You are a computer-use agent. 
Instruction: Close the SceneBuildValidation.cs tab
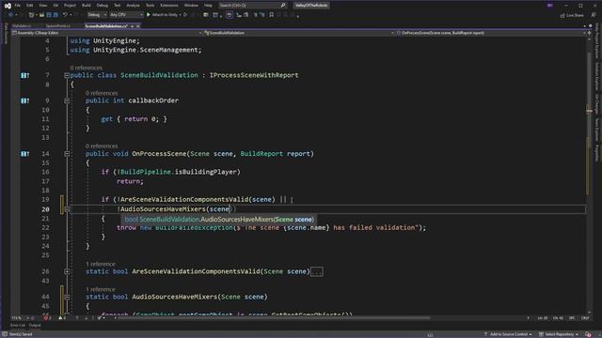138,26
